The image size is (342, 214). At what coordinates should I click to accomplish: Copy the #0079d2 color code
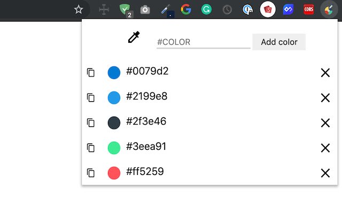91,73
